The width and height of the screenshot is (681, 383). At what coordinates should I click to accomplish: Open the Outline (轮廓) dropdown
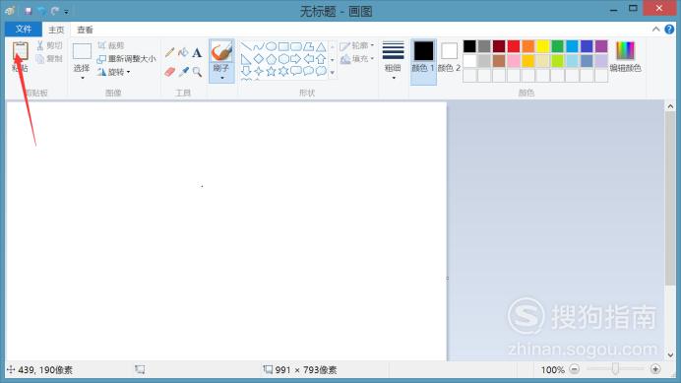(357, 45)
